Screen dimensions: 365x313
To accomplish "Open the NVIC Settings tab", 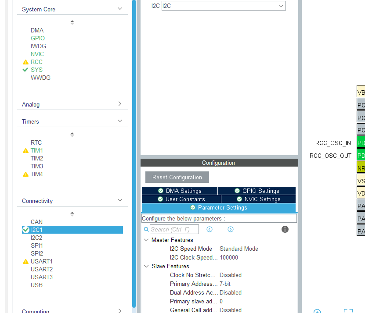I will click(259, 199).
